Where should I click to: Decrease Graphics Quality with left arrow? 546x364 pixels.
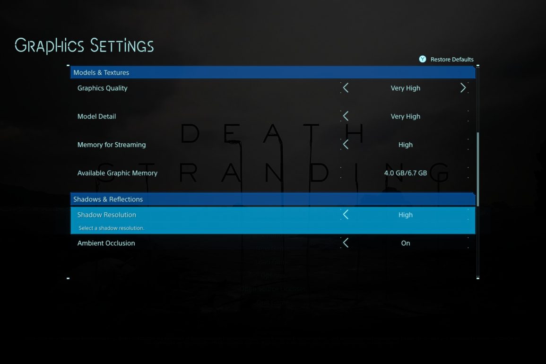(346, 88)
